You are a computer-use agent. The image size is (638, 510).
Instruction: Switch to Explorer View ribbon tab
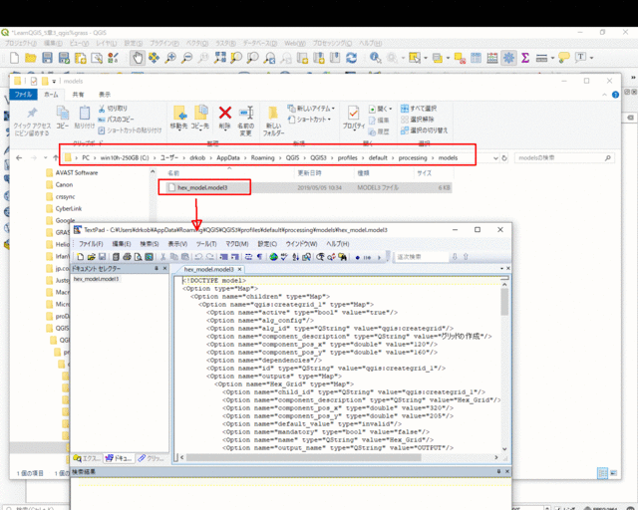105,95
